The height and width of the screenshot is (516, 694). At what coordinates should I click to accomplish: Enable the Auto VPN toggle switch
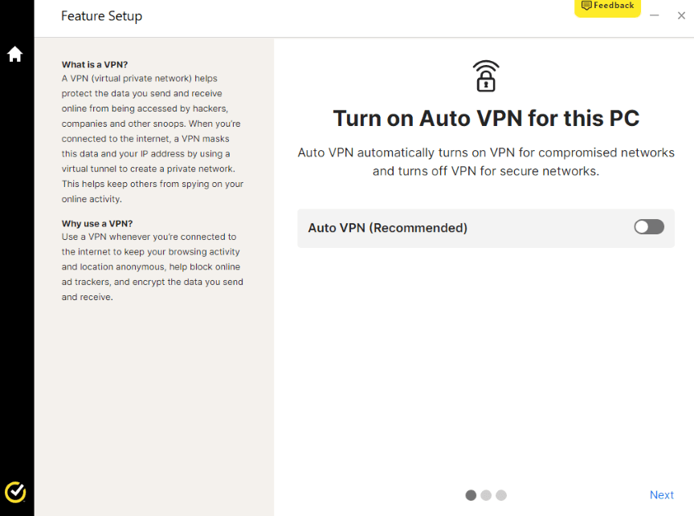point(649,227)
